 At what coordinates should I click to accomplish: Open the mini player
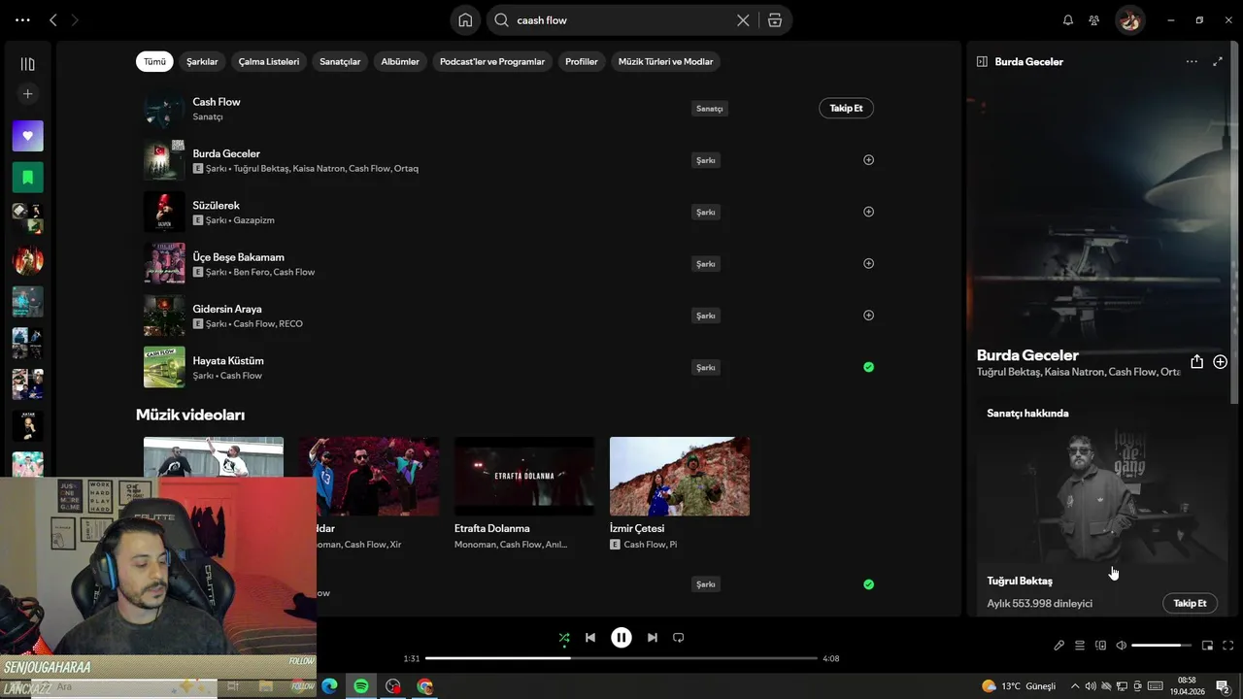click(1207, 646)
